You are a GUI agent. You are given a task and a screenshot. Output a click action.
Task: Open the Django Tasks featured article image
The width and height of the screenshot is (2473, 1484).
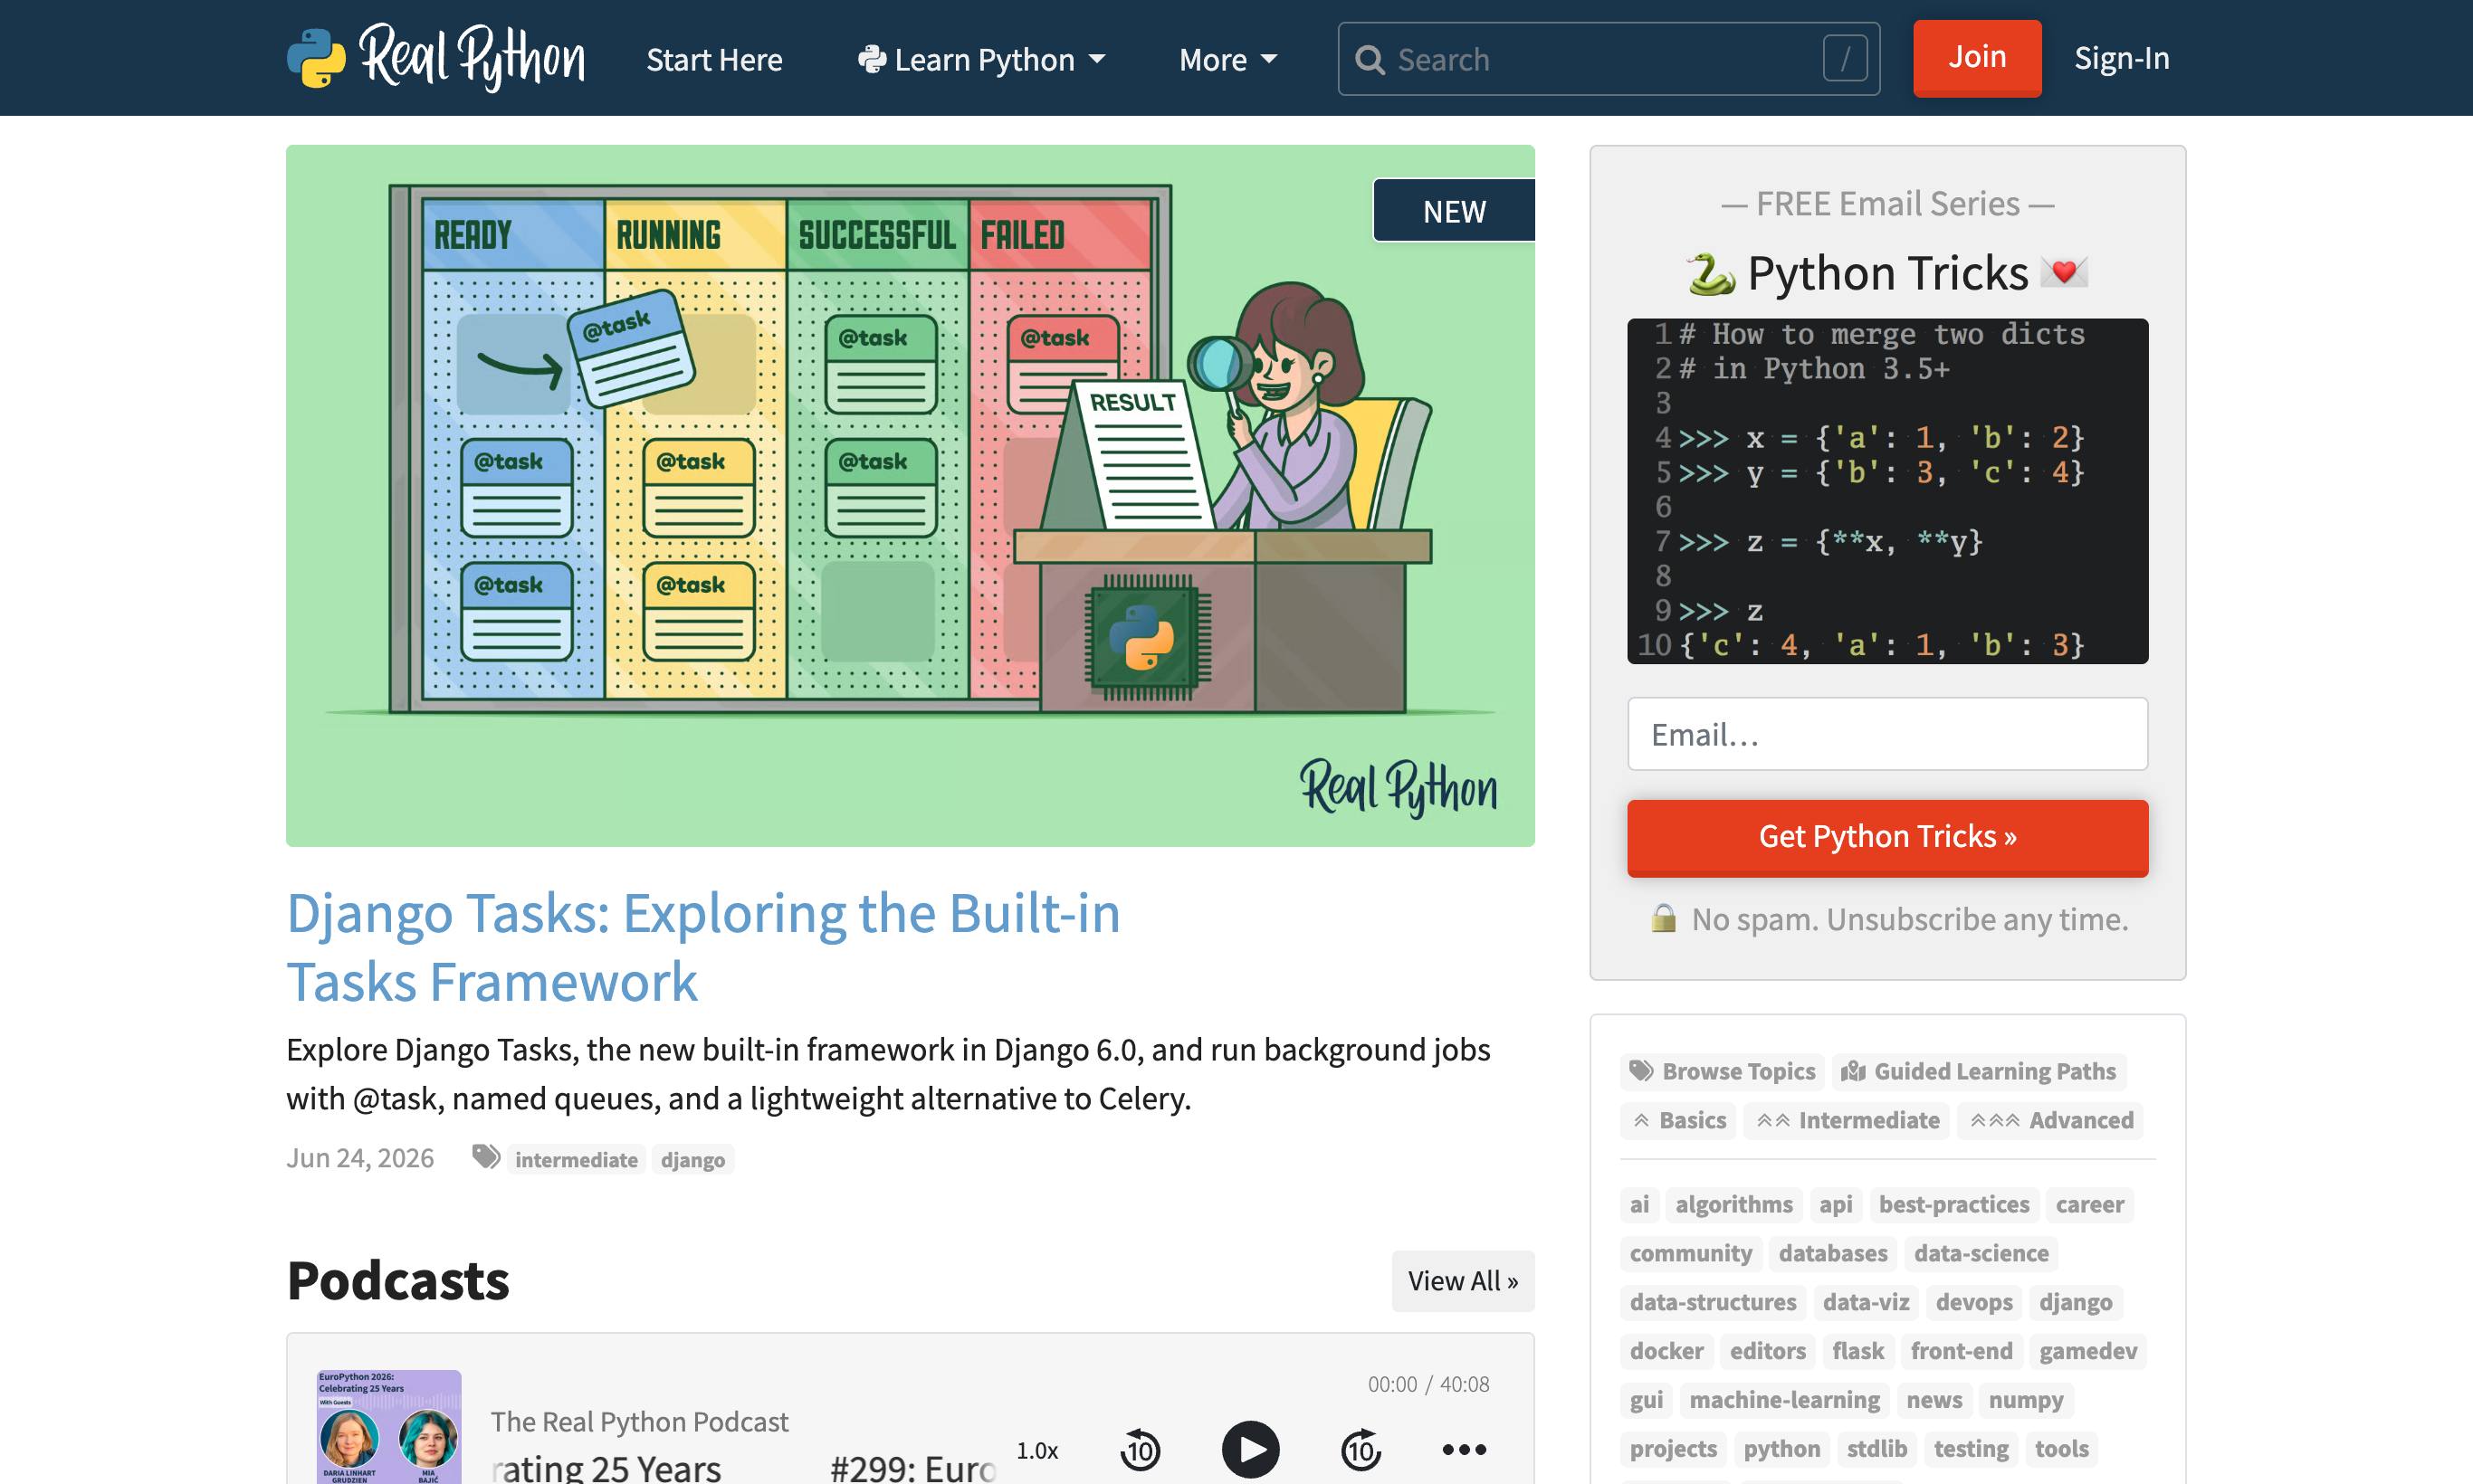pos(911,496)
